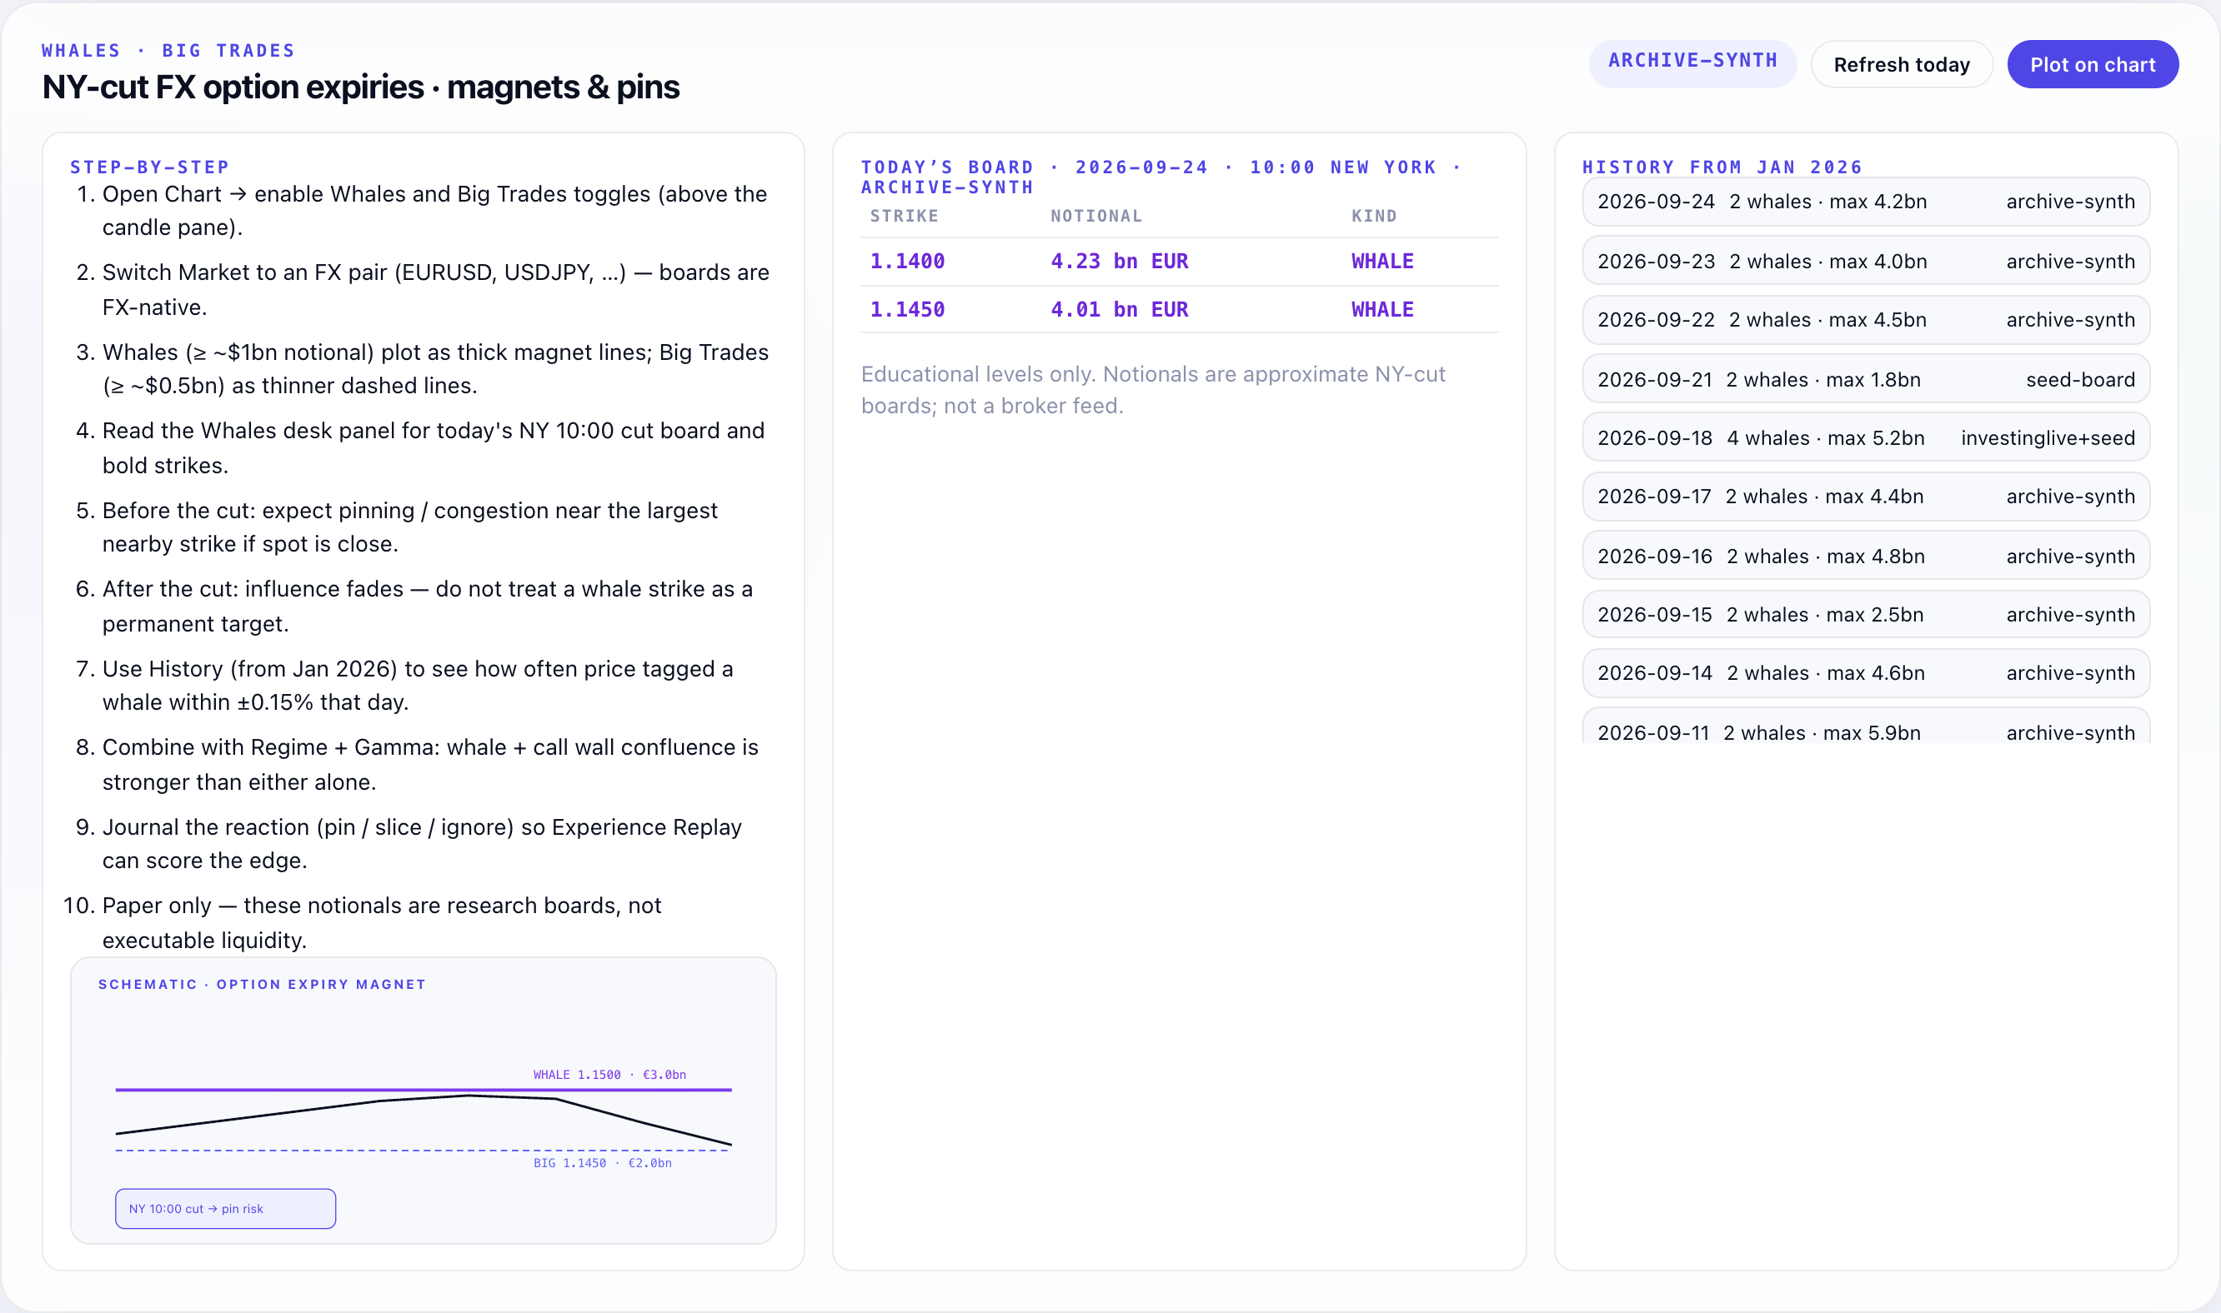The width and height of the screenshot is (2221, 1313).
Task: Click WHALE 1.1500 €3.0bn schematic label
Action: [609, 1075]
